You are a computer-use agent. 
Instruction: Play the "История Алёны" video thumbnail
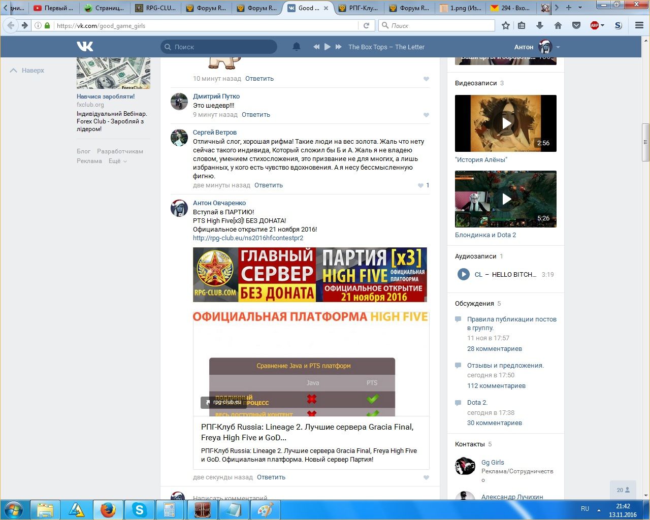click(x=506, y=123)
